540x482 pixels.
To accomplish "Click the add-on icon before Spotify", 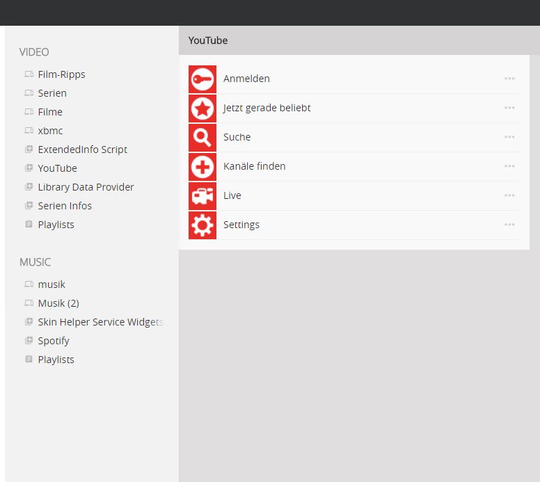I will coord(29,340).
